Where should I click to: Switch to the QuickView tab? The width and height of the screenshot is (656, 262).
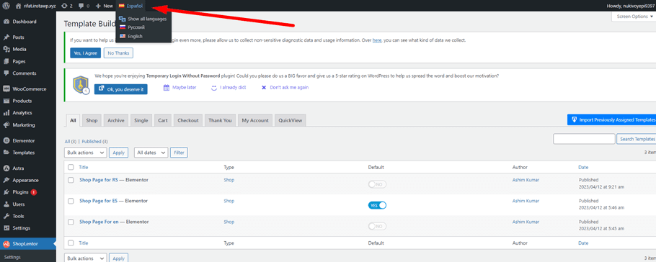tap(291, 120)
